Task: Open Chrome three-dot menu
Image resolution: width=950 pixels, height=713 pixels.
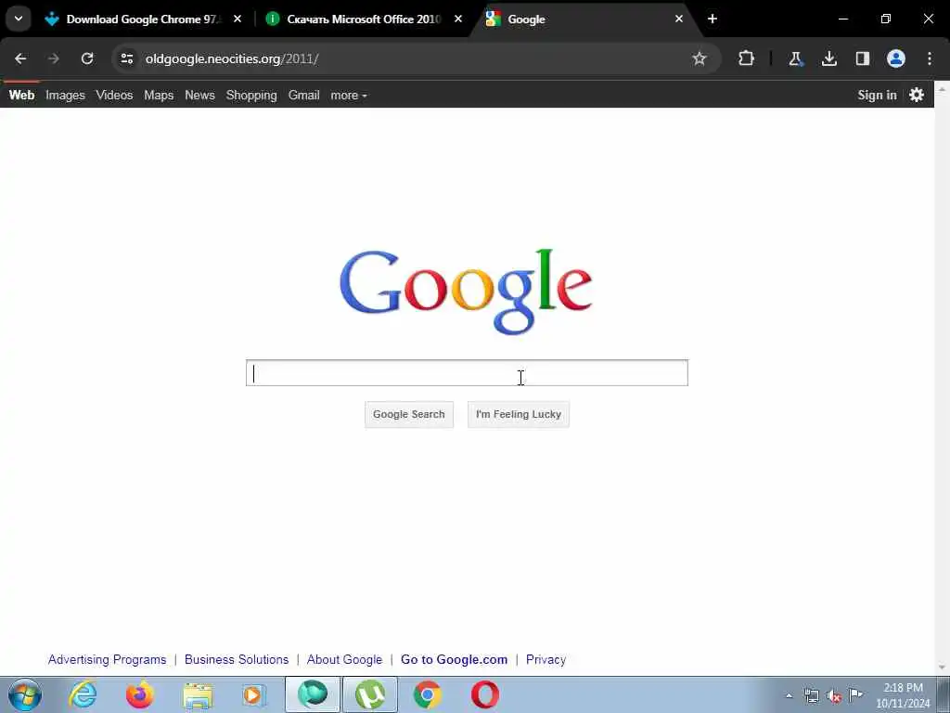Action: pyautogui.click(x=930, y=58)
